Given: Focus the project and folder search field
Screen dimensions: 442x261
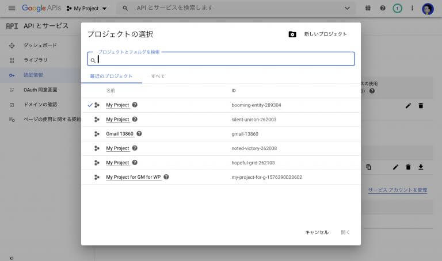Looking at the screenshot, I should pos(221,59).
